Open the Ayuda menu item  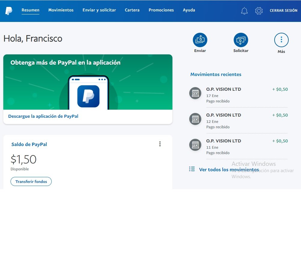click(189, 10)
